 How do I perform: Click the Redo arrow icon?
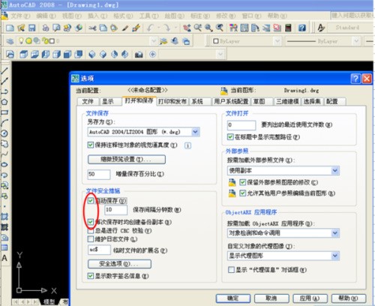[x=166, y=28]
